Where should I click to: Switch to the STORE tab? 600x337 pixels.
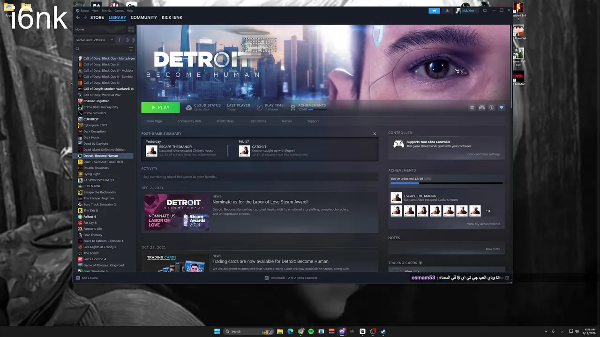pyautogui.click(x=97, y=17)
